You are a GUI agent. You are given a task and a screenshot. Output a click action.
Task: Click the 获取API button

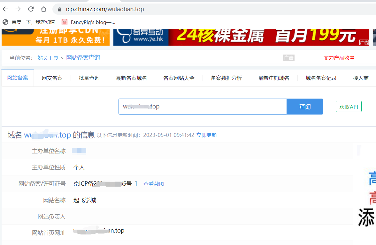(x=349, y=107)
